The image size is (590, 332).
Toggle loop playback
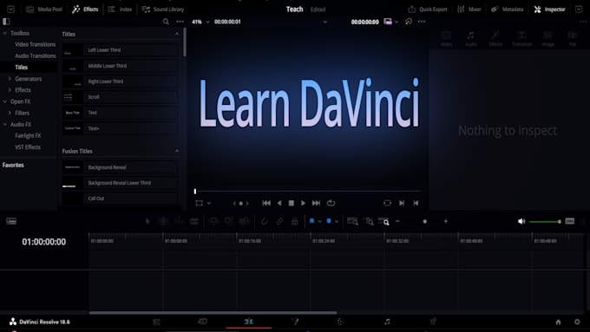point(331,203)
